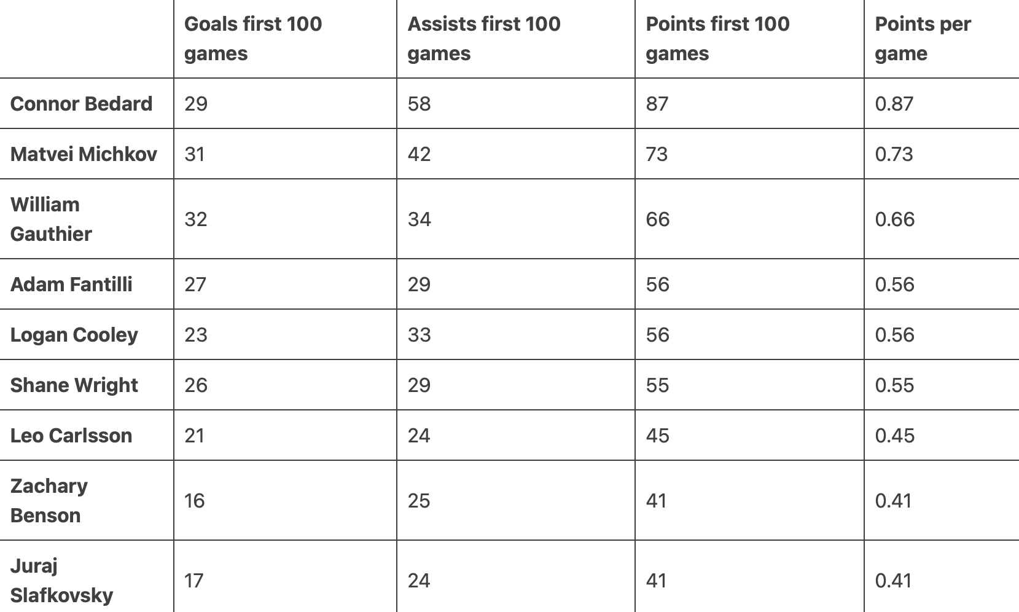Screen dimensions: 1019x612
Task: Select Matvei Michkov's 73 points cell
Action: pyautogui.click(x=657, y=154)
